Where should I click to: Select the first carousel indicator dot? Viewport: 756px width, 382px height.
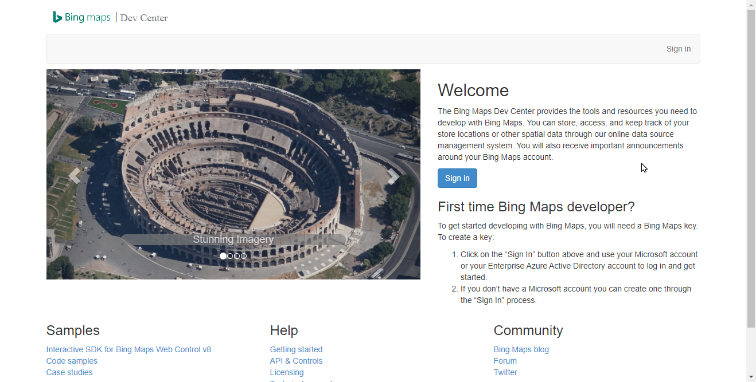pos(223,256)
